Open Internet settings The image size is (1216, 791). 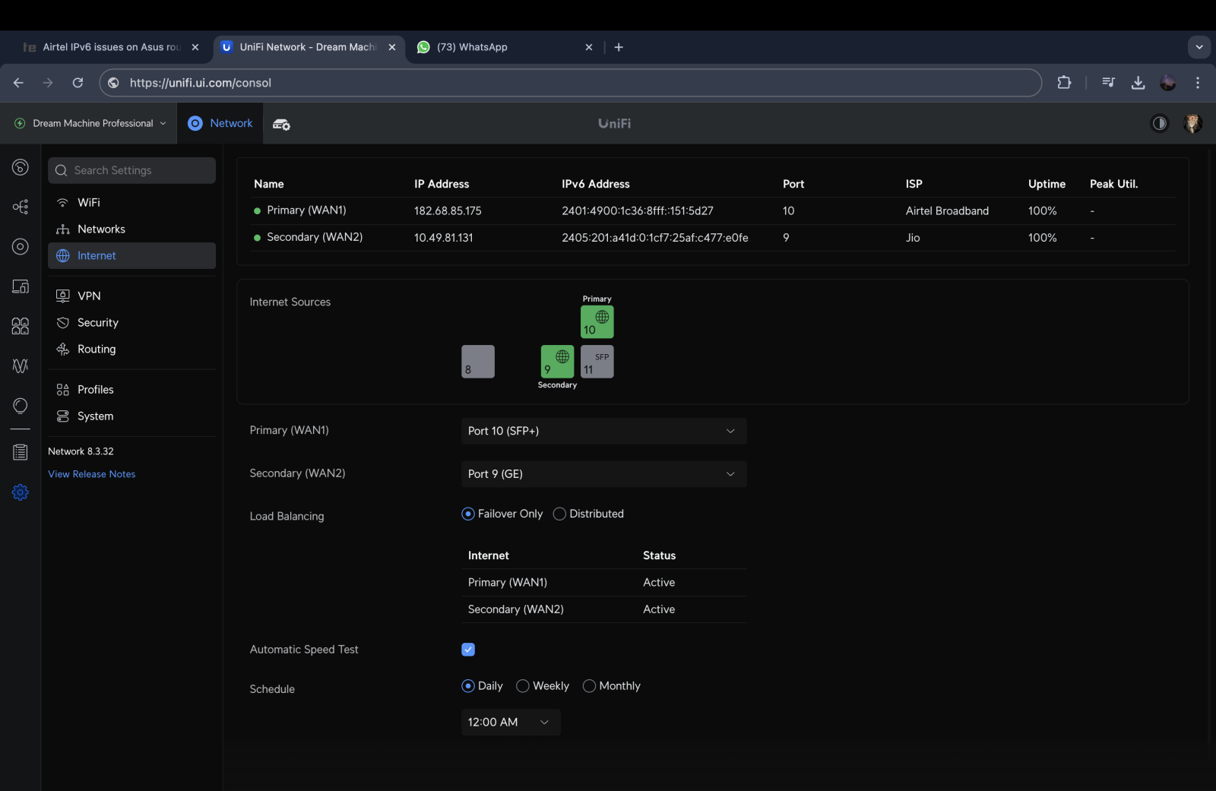tap(131, 256)
